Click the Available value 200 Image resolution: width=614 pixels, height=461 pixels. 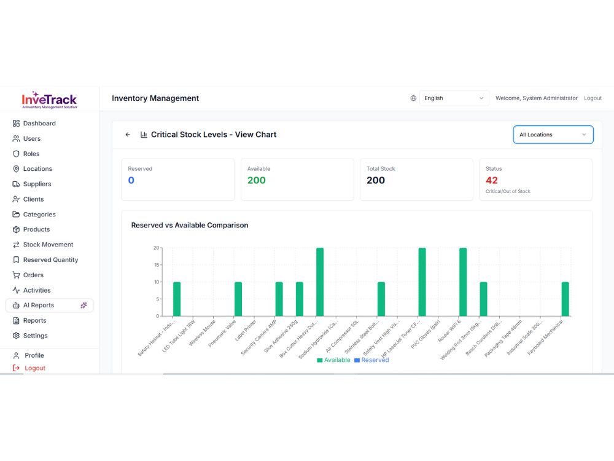click(257, 180)
